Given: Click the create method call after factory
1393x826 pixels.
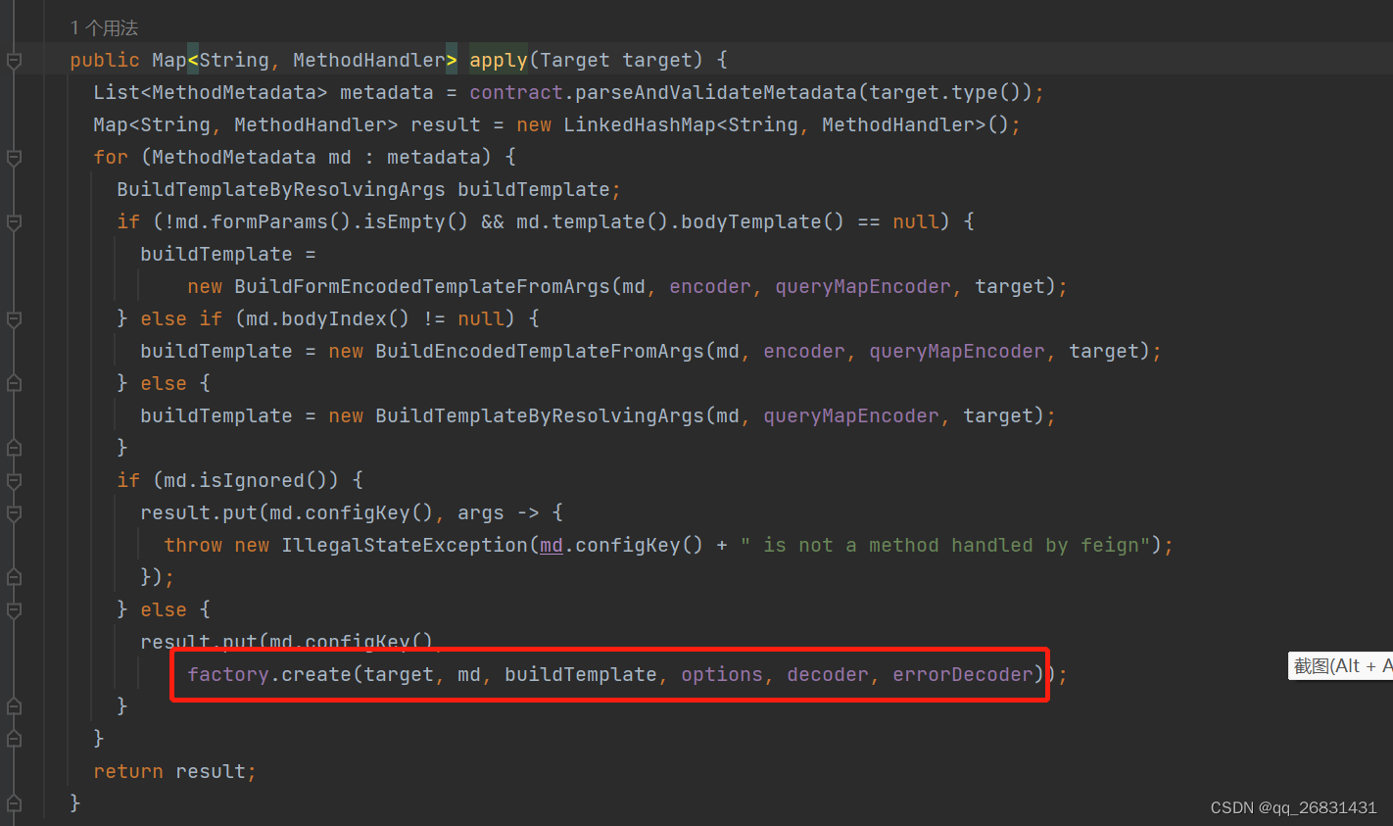Looking at the screenshot, I should [x=316, y=675].
